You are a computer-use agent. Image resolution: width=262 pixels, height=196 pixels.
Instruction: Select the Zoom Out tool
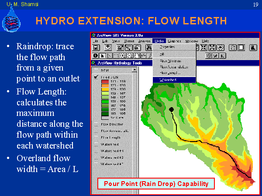click(x=130, y=55)
